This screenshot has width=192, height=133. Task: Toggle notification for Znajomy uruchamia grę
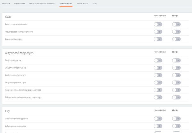[158, 75]
